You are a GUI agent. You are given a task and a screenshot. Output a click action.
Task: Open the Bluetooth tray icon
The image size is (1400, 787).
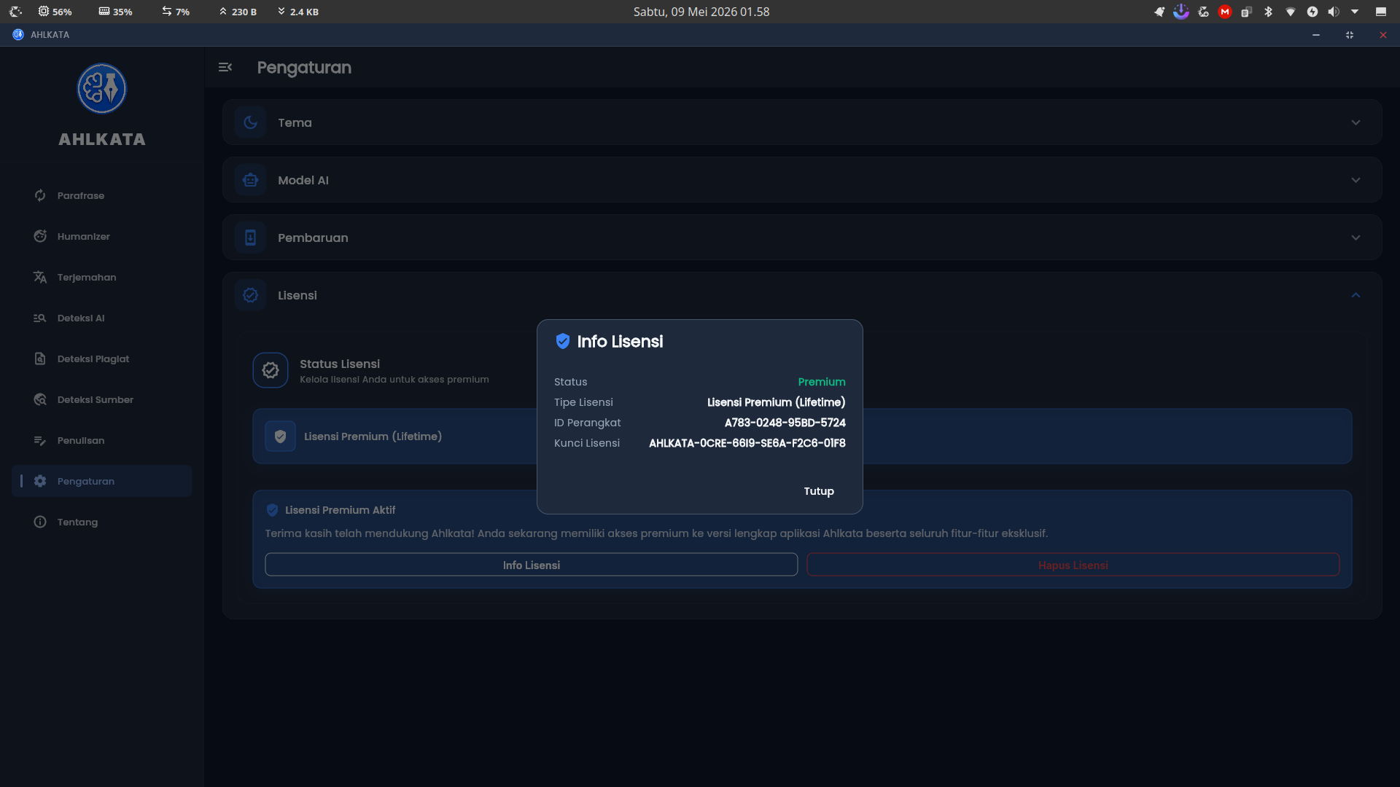[1268, 12]
